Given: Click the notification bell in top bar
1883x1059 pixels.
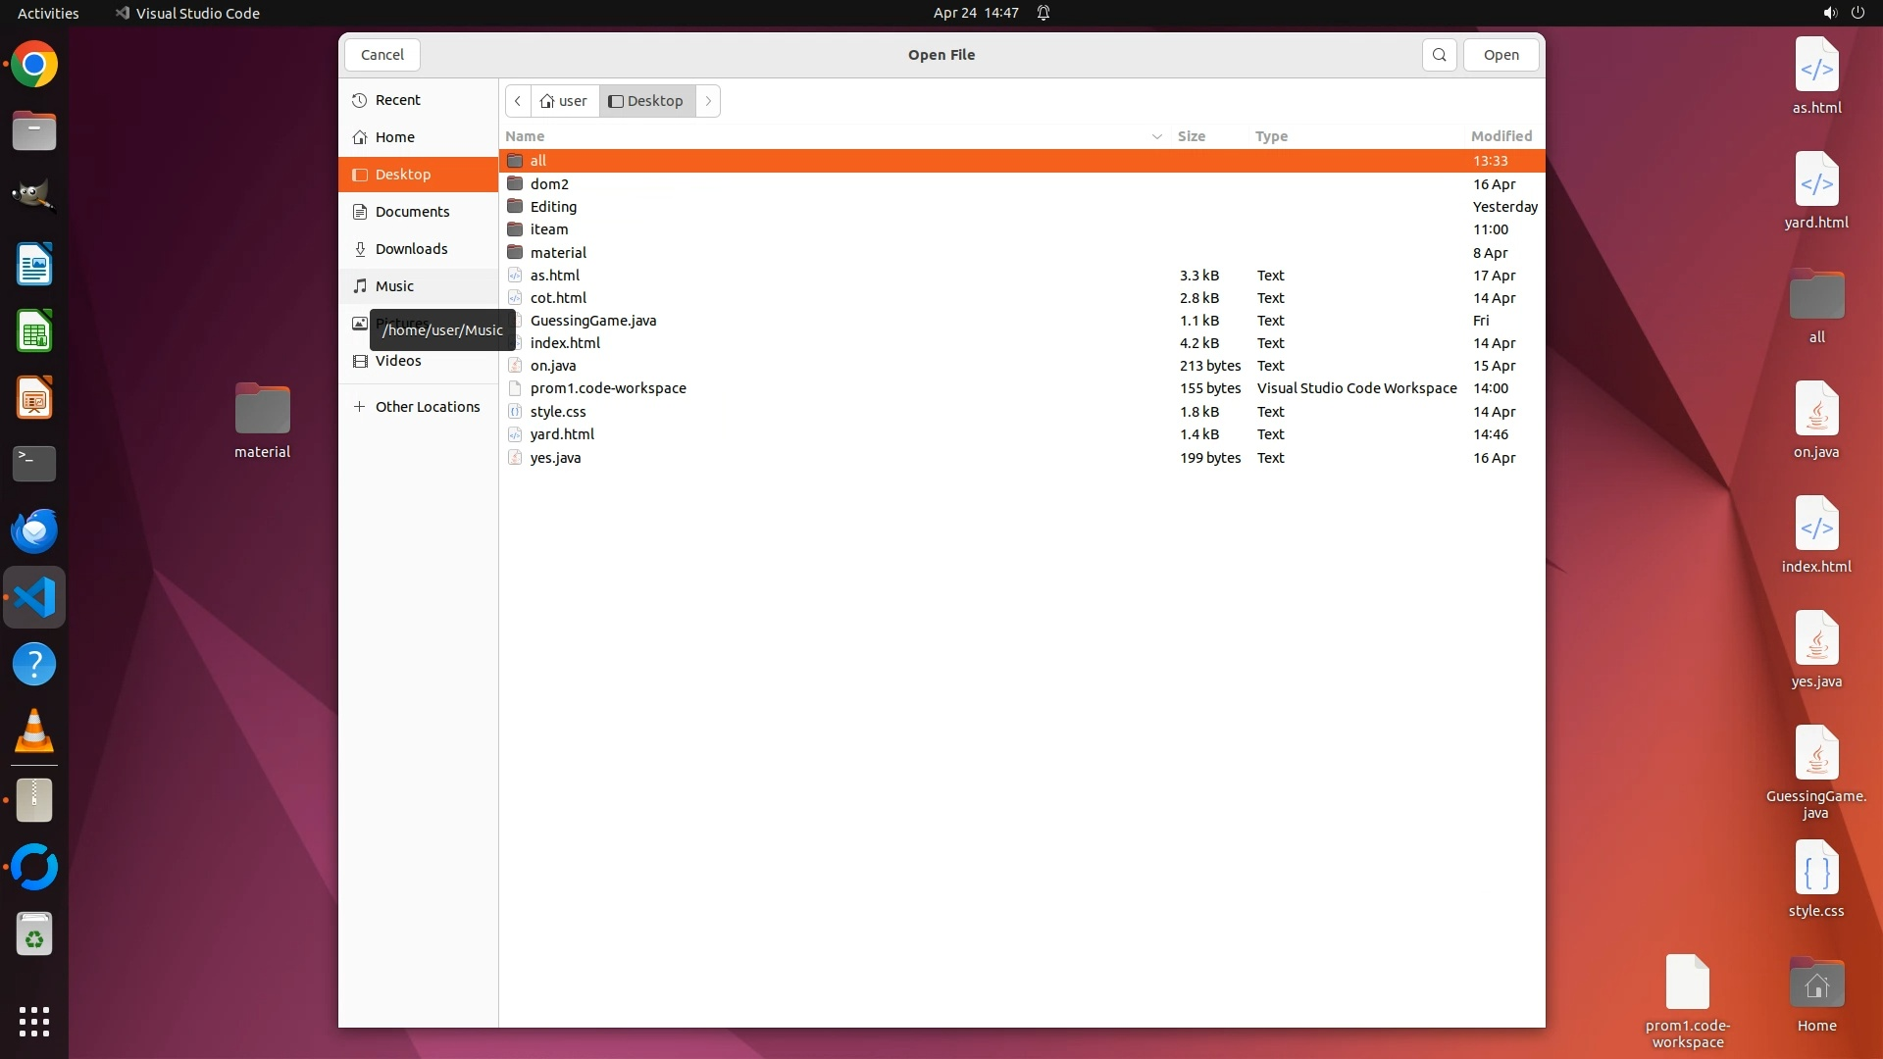Looking at the screenshot, I should [1043, 13].
